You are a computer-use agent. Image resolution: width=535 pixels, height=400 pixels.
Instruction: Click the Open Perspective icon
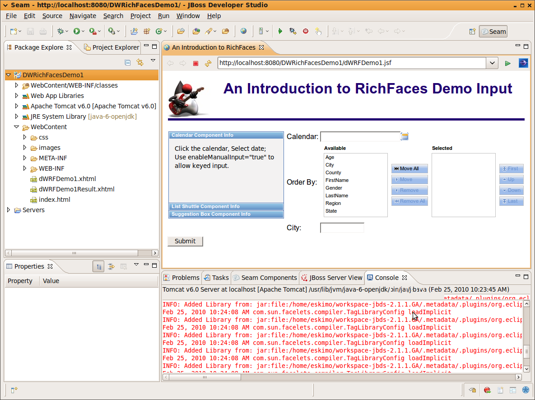coord(472,32)
